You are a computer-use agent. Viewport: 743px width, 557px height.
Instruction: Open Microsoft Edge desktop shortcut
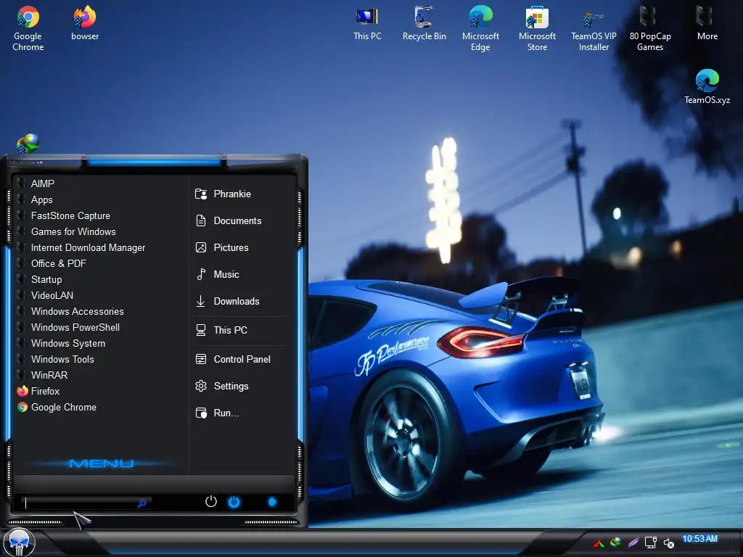tap(480, 28)
